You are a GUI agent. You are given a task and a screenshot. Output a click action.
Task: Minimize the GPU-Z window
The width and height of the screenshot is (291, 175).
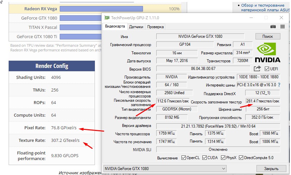coord(251,18)
